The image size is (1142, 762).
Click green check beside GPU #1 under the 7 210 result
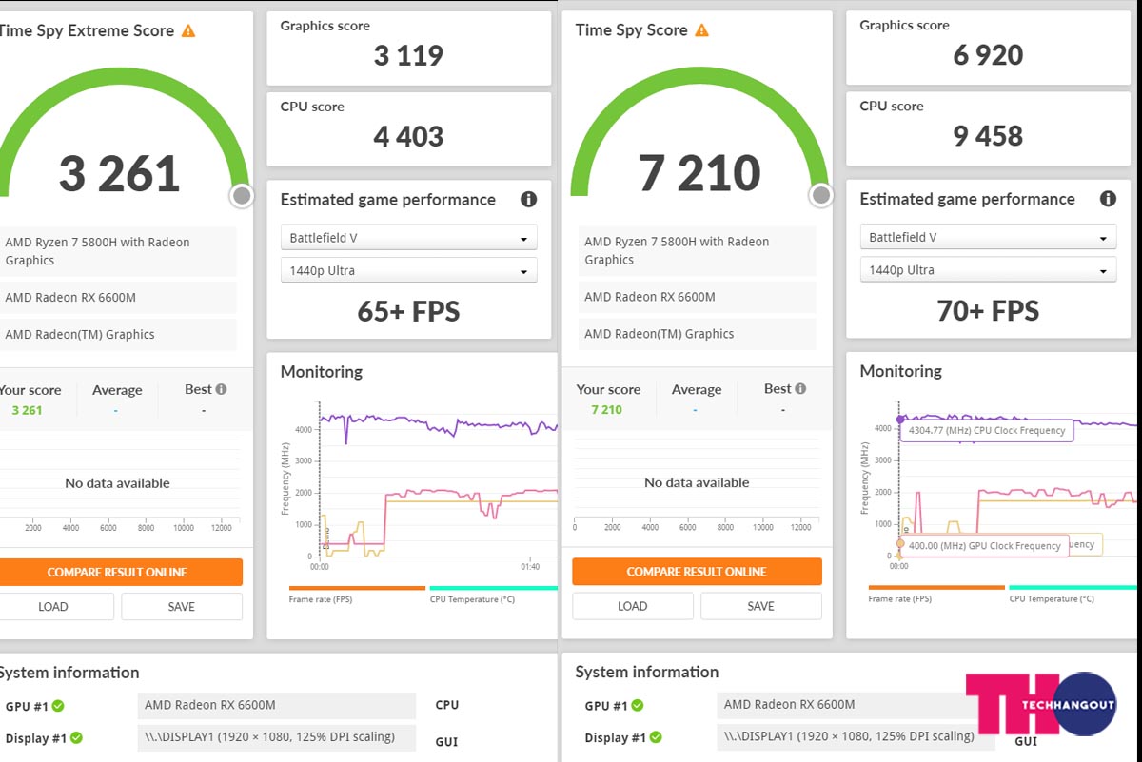[x=638, y=705]
